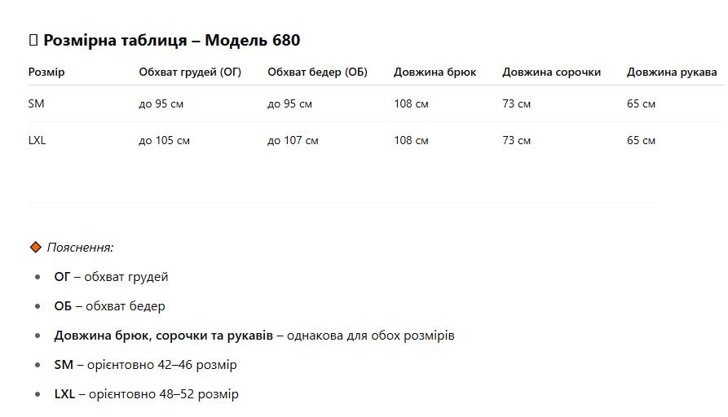
Task: Click the Довжина рукава column header
Action: pyautogui.click(x=672, y=72)
